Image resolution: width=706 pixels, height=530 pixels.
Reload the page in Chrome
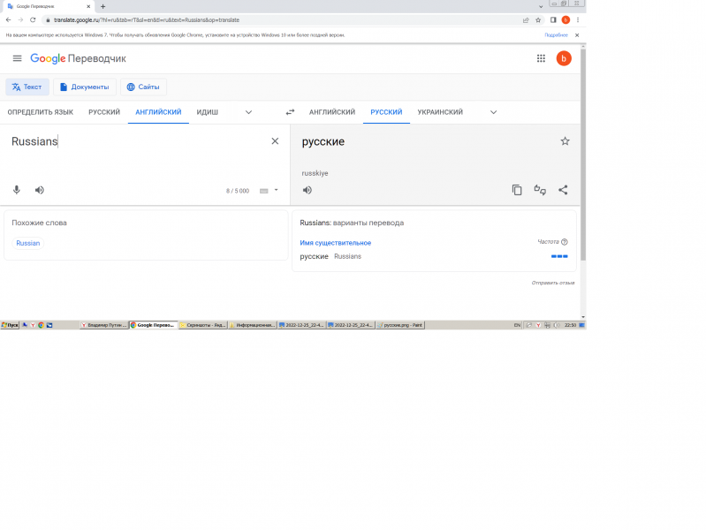pos(33,19)
